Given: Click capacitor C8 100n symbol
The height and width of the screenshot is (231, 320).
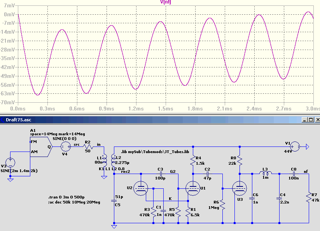Looking at the screenshot, I should tap(294, 174).
